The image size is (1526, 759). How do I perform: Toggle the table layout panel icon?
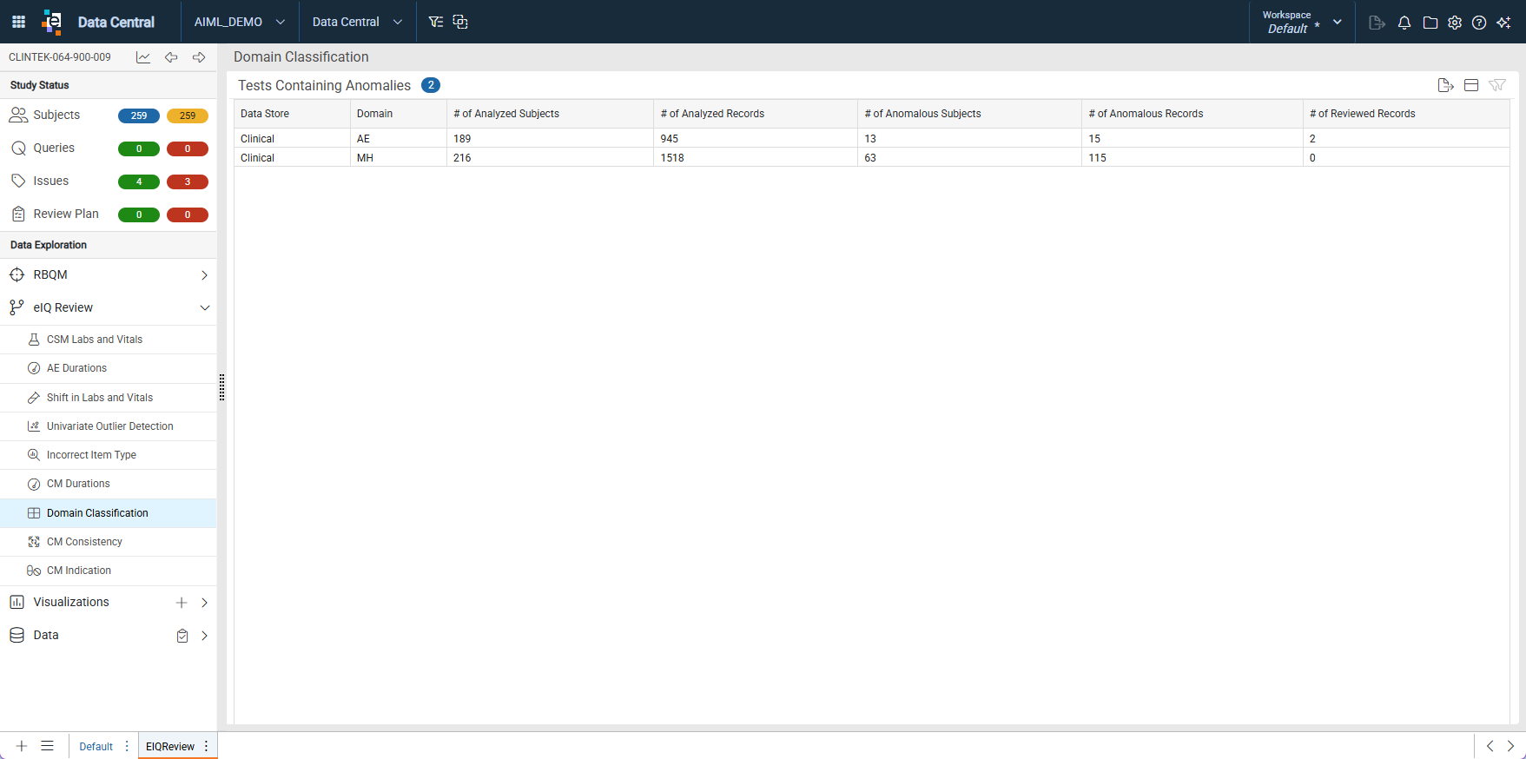pos(1471,85)
